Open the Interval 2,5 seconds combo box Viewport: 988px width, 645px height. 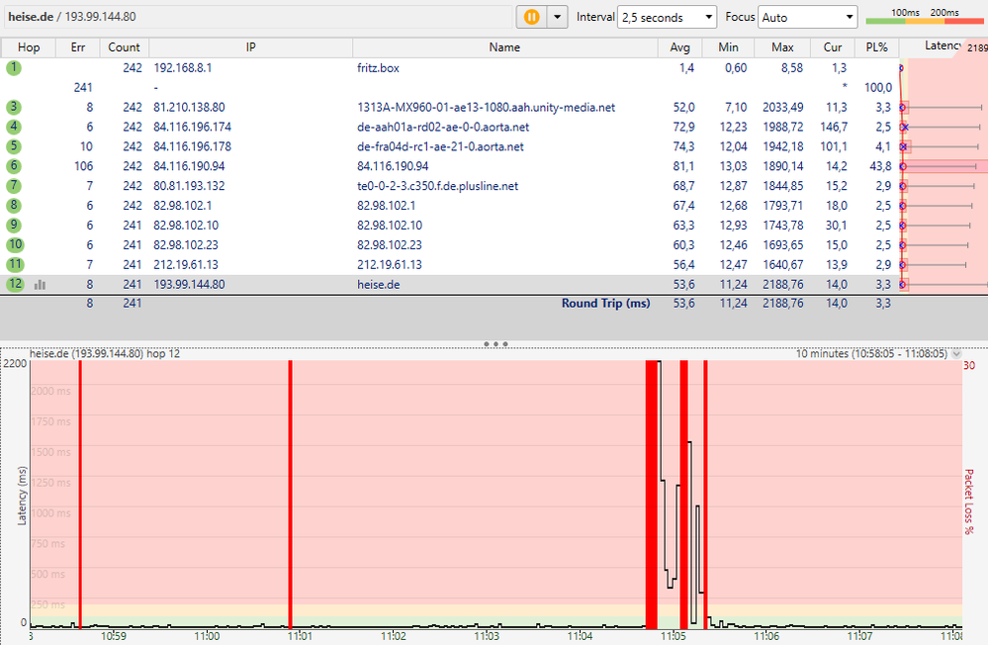[668, 17]
